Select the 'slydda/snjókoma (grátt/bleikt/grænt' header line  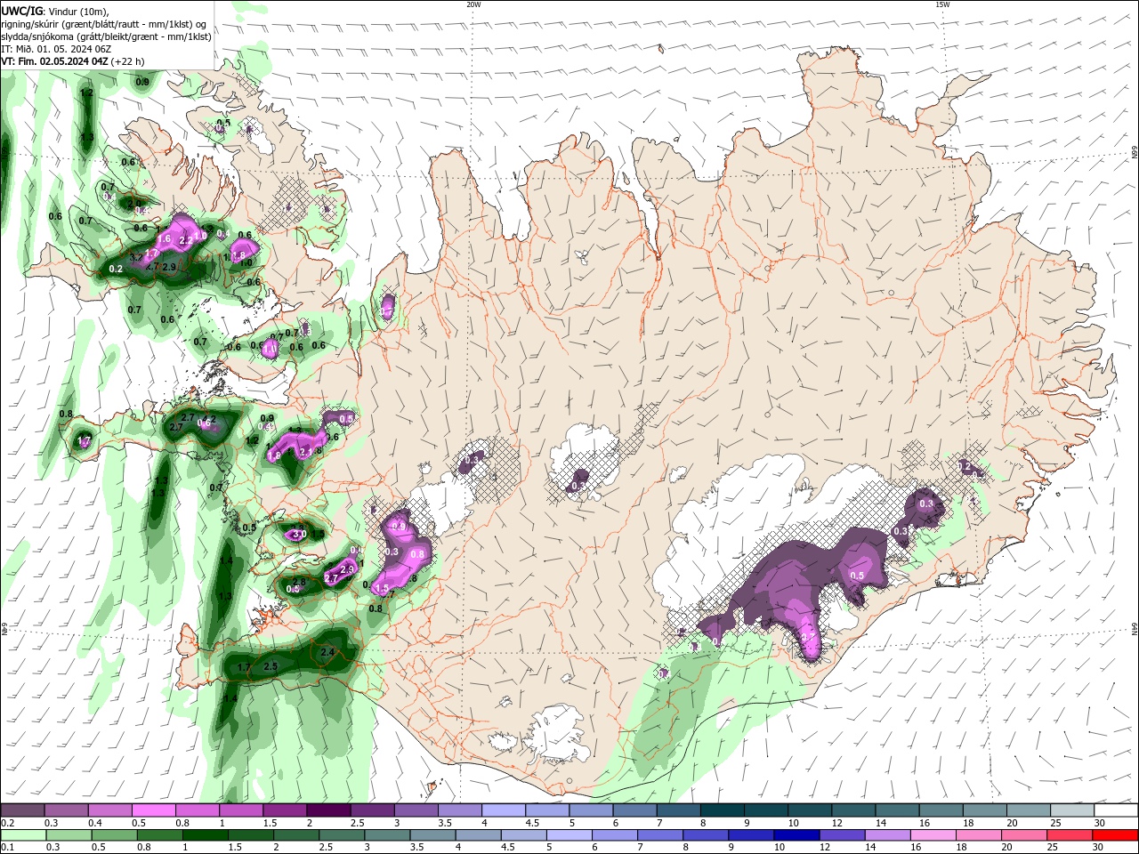pyautogui.click(x=107, y=36)
